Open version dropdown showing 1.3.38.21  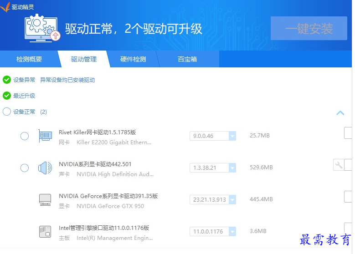coord(213,168)
